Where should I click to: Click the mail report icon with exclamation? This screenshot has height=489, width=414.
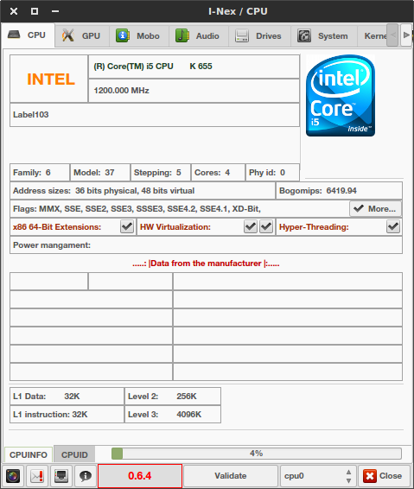(x=37, y=476)
